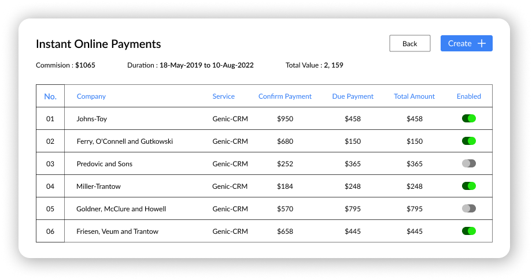Click the $570 confirm payment value
Image resolution: width=532 pixels, height=280 pixels.
pyautogui.click(x=285, y=209)
